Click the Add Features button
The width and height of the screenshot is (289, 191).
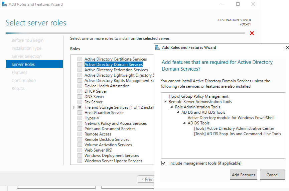(x=244, y=175)
